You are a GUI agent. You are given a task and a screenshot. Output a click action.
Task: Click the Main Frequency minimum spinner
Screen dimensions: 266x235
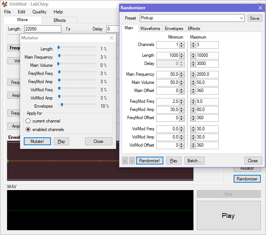(182, 74)
